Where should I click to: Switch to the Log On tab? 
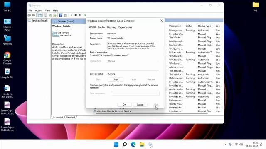coord(101,27)
